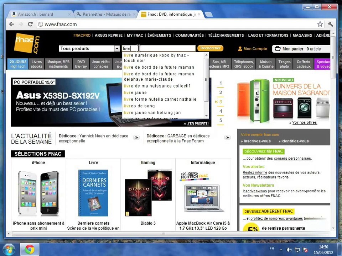Open TÉLÉCHARGEMENTS menu link
This screenshot has height=256, width=342.
[226, 35]
